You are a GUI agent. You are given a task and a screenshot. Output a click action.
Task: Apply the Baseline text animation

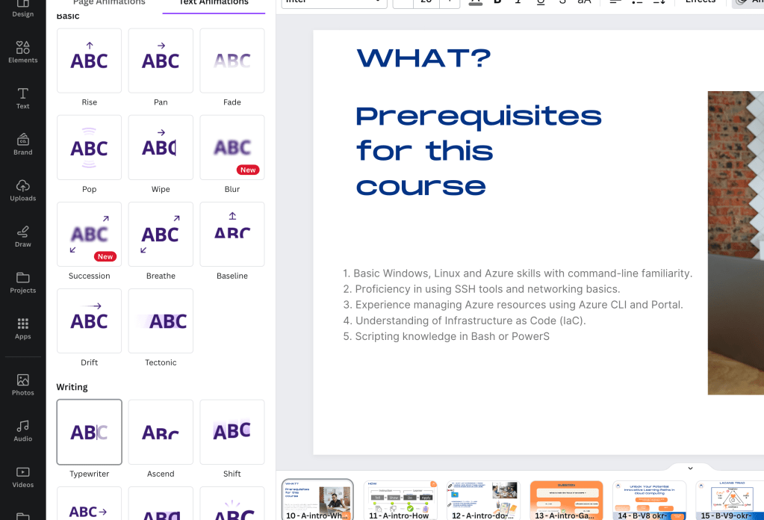[x=232, y=235]
